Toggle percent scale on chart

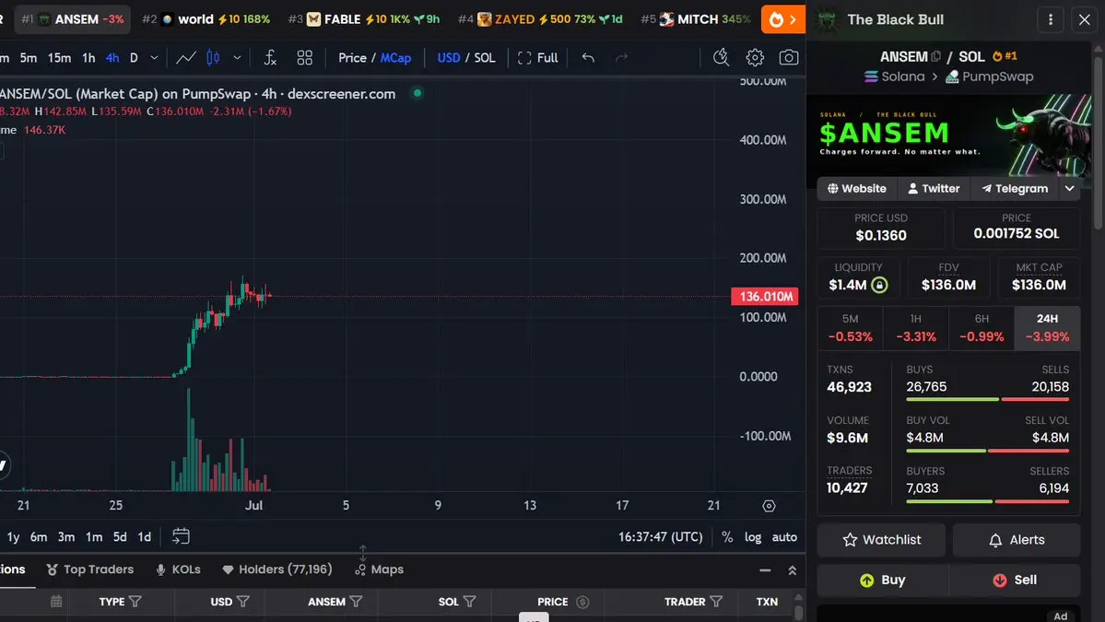click(726, 537)
